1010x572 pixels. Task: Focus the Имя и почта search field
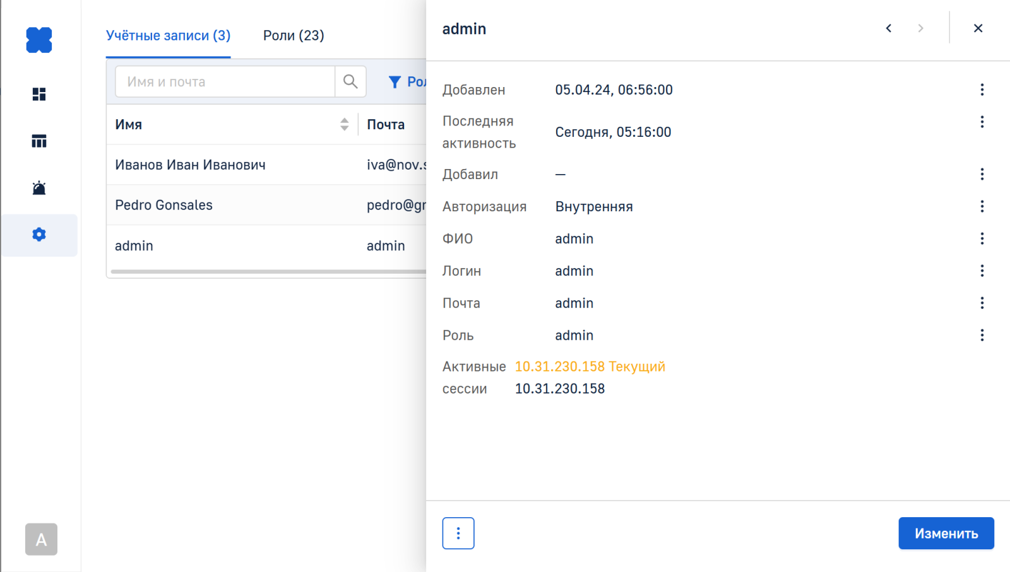(225, 82)
